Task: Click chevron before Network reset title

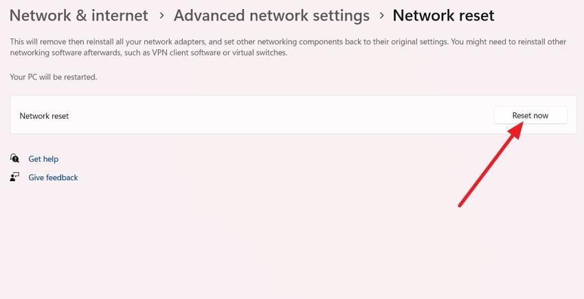Action: (x=381, y=16)
